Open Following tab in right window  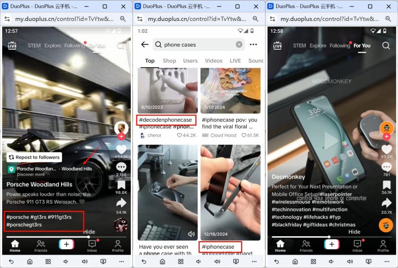coord(340,46)
